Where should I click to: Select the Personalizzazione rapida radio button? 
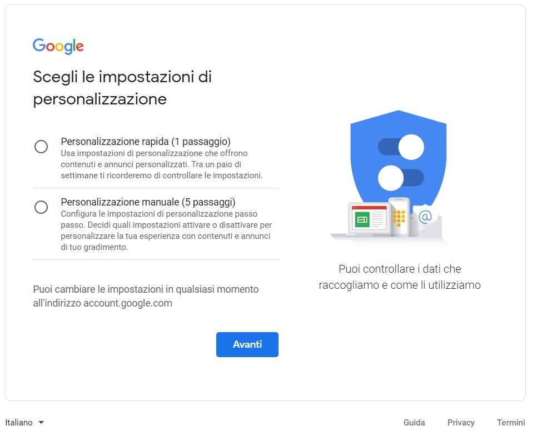coord(41,146)
